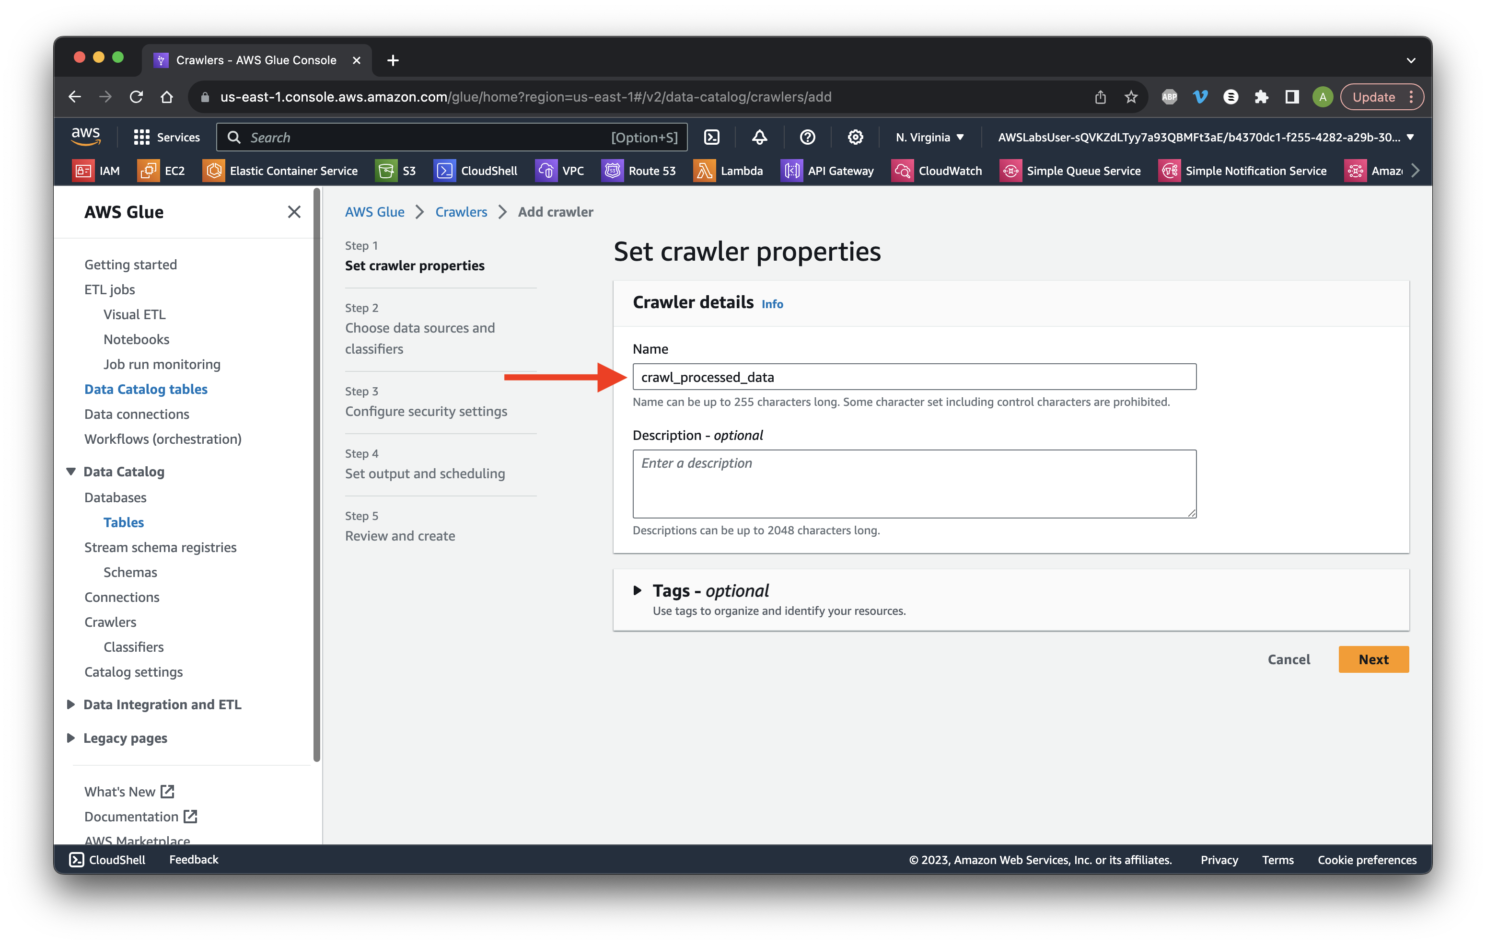
Task: Open the VPC shortcut icon
Action: (546, 171)
